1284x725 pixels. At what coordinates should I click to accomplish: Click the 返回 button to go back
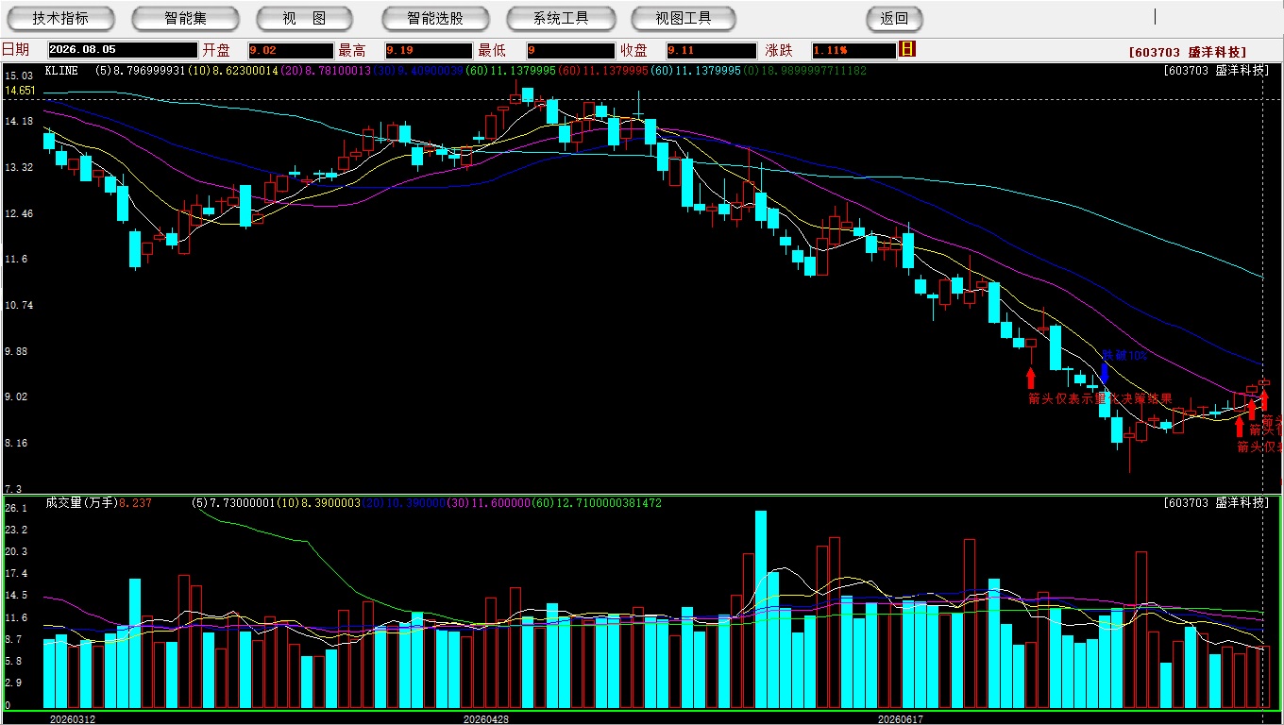pyautogui.click(x=894, y=18)
